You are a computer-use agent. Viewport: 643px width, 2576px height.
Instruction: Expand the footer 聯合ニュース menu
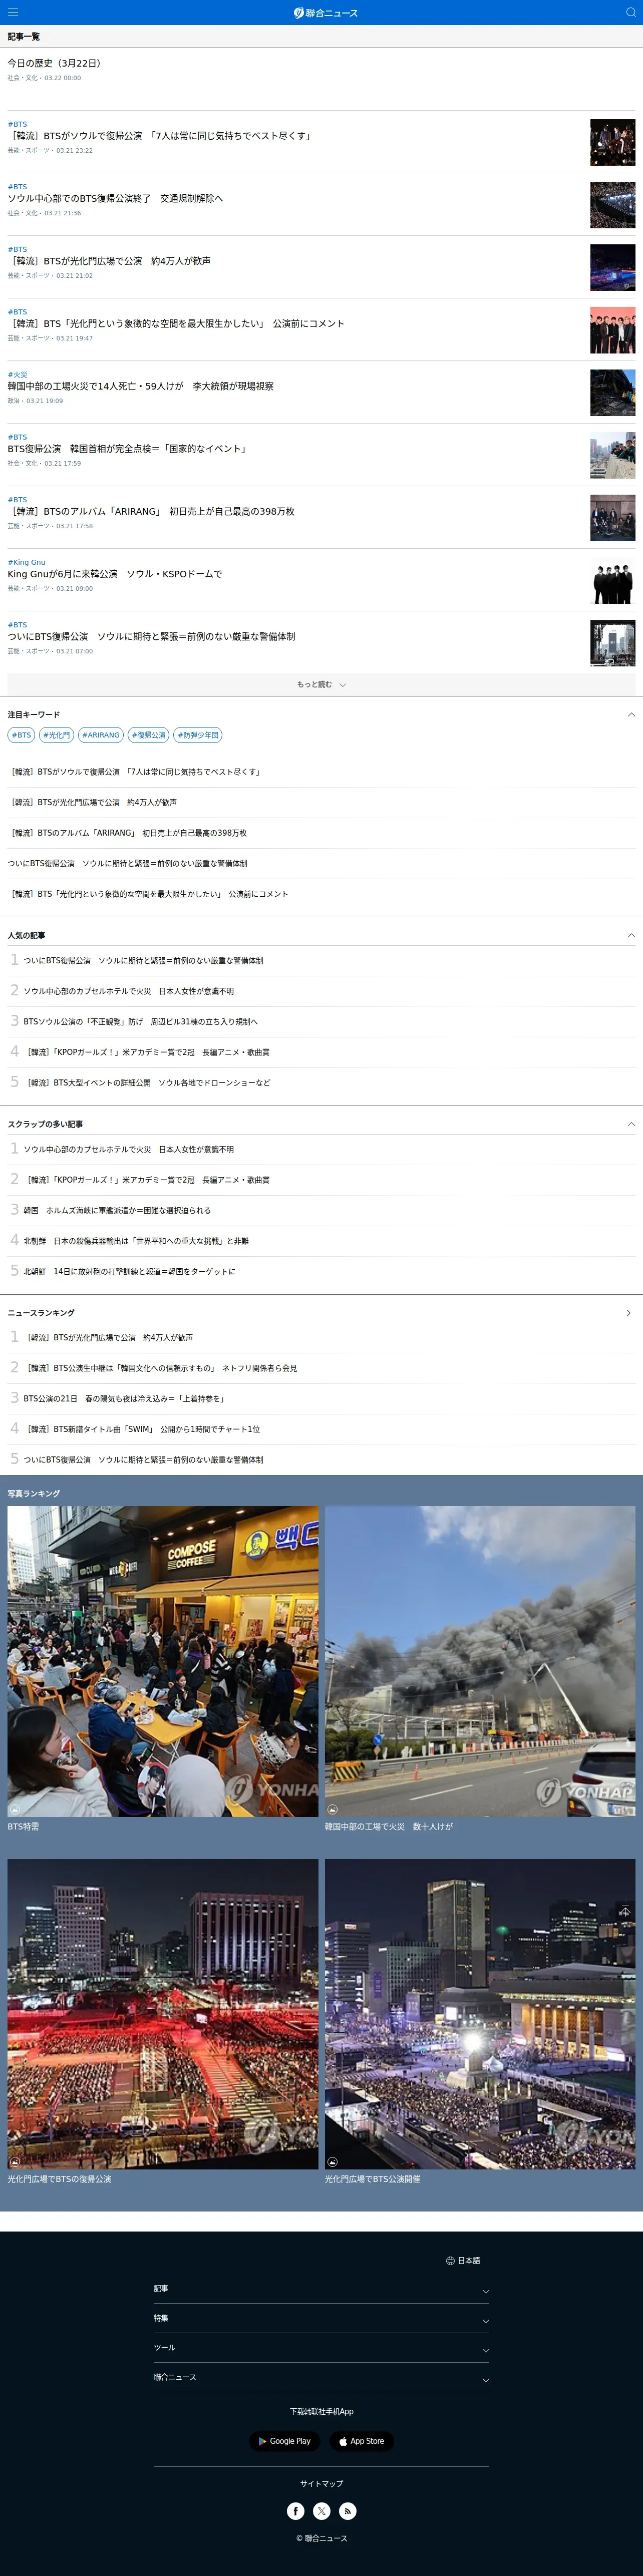pos(321,2377)
